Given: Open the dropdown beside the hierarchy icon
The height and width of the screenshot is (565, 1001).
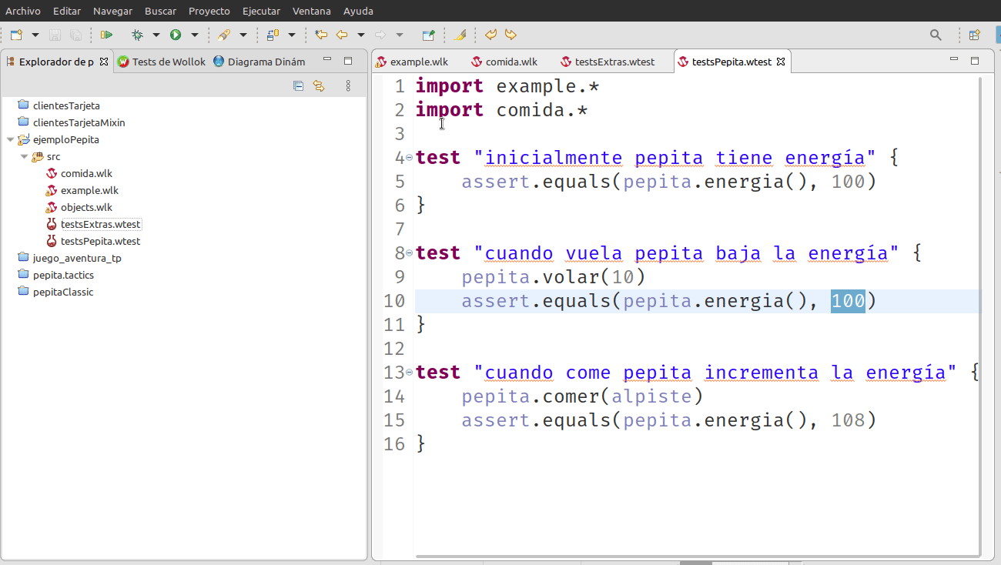Looking at the screenshot, I should tap(292, 35).
